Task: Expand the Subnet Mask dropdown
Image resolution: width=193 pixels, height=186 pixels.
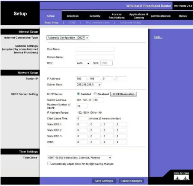Action: [x=89, y=85]
